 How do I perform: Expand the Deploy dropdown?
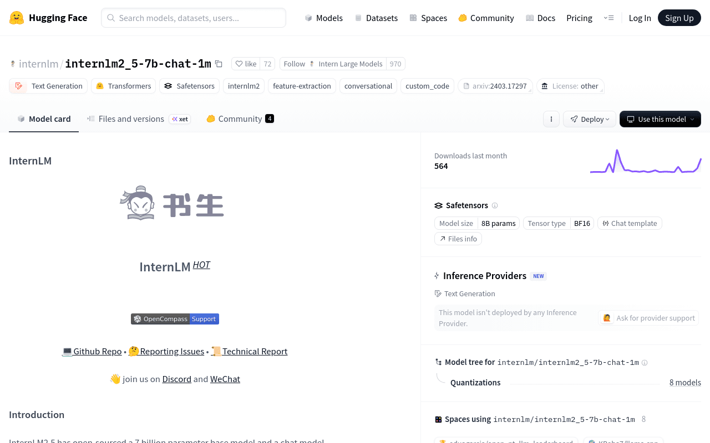[590, 119]
